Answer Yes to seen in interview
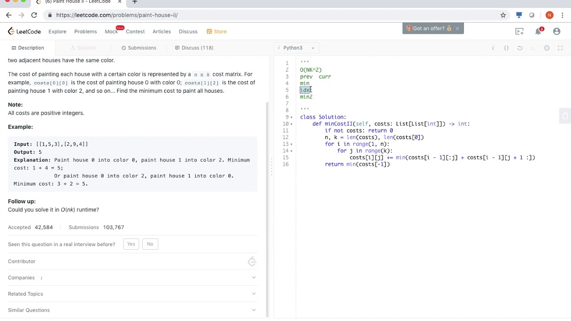Viewport: 571px width, 321px height. (131, 244)
